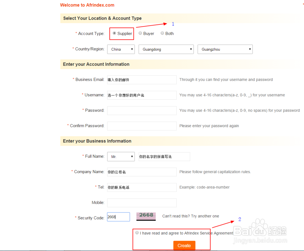Expand the Guangdong province dropdown
The height and width of the screenshot is (251, 304).
coord(166,49)
